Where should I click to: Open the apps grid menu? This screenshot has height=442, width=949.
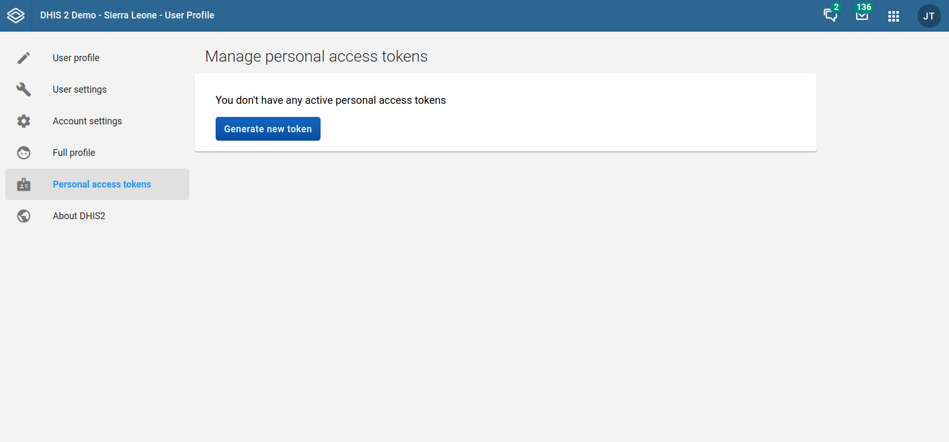coord(893,16)
